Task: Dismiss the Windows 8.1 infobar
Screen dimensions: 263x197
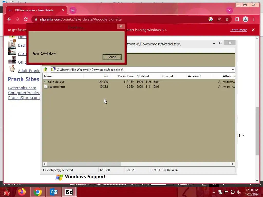Action: (x=253, y=30)
